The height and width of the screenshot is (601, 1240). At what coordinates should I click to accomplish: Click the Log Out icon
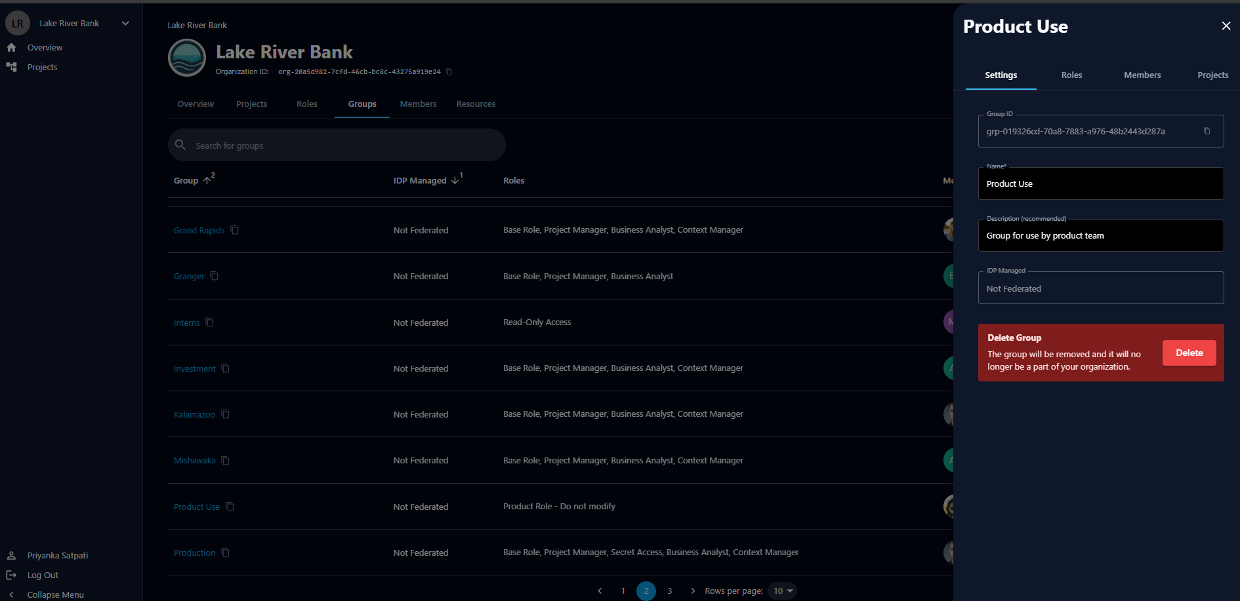(11, 575)
